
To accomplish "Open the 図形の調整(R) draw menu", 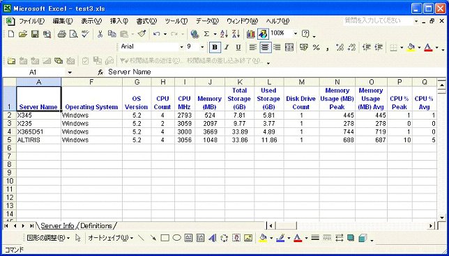I will click(48, 238).
